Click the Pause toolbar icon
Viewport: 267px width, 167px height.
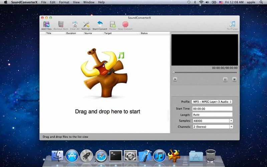point(112,24)
